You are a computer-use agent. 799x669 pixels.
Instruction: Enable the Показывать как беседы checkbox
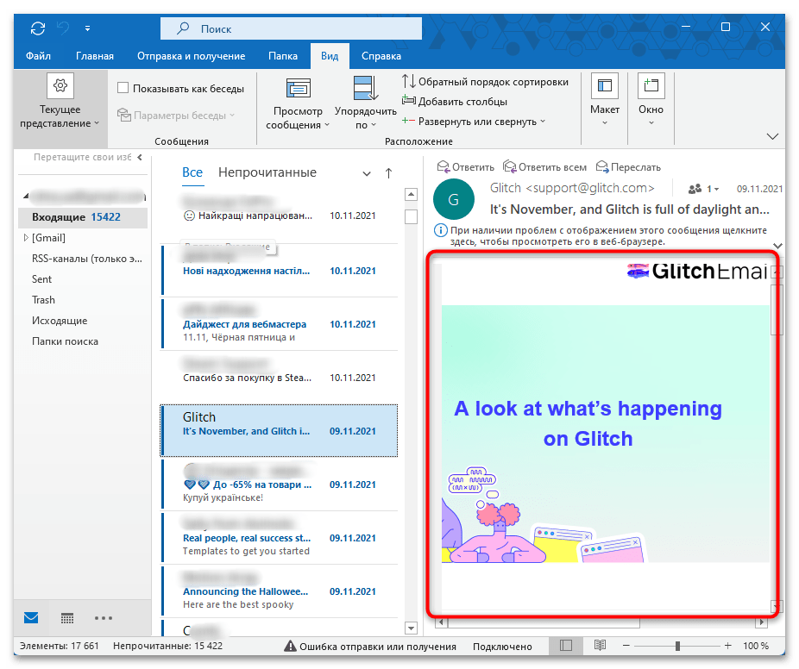pyautogui.click(x=124, y=87)
